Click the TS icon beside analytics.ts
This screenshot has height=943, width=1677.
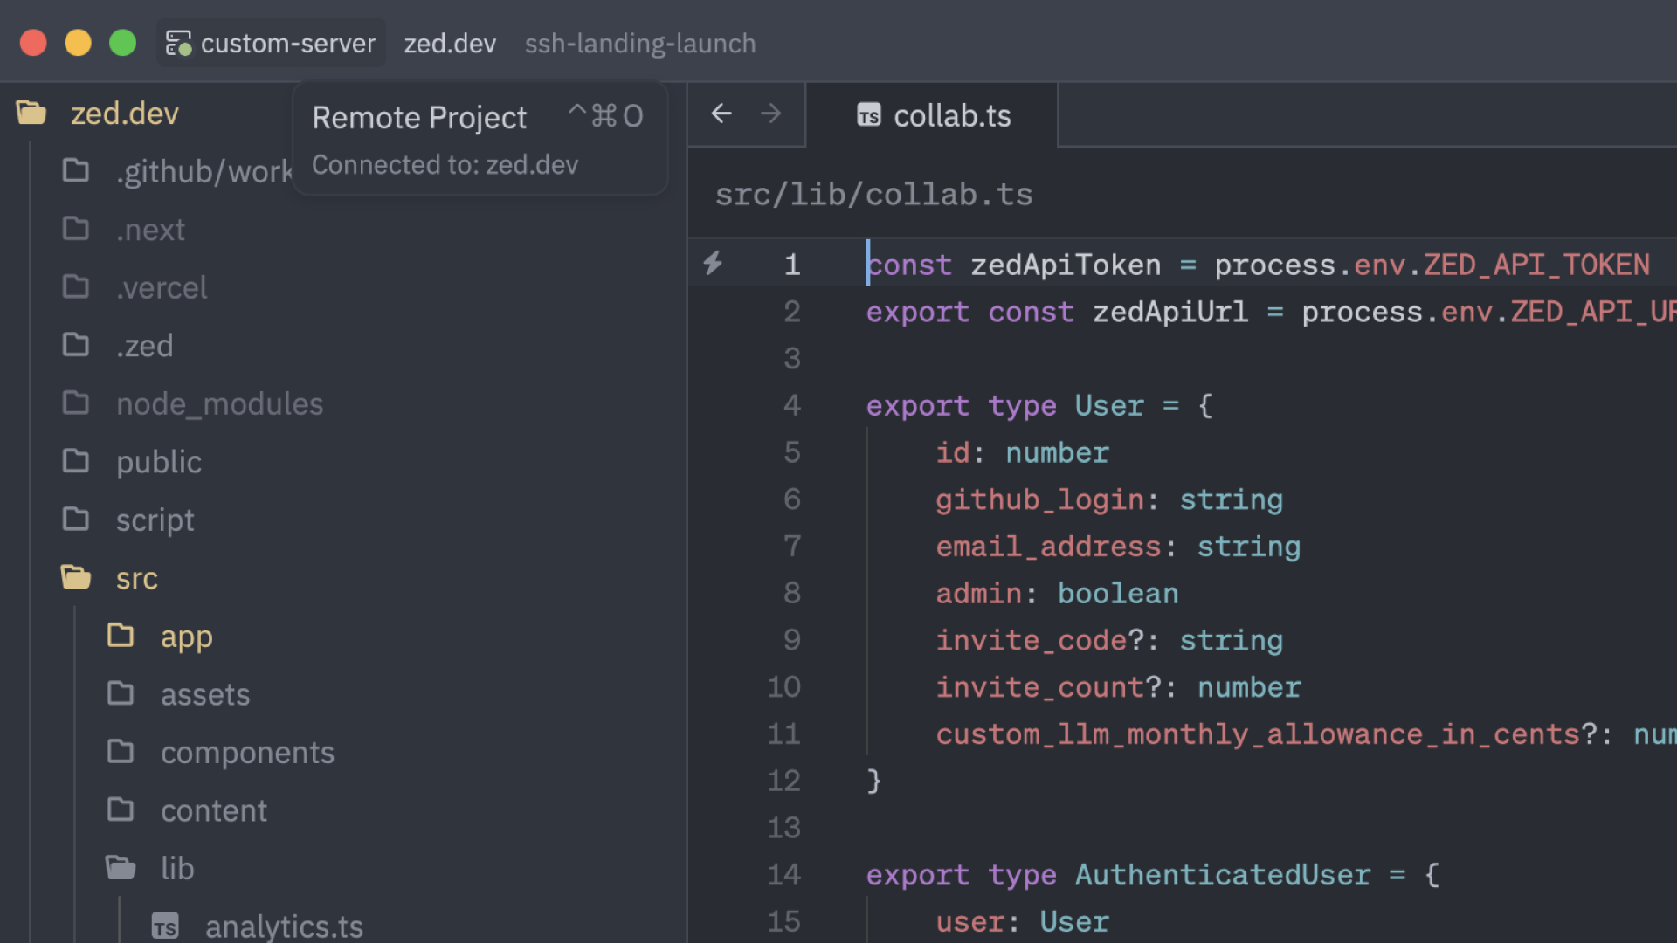(164, 926)
